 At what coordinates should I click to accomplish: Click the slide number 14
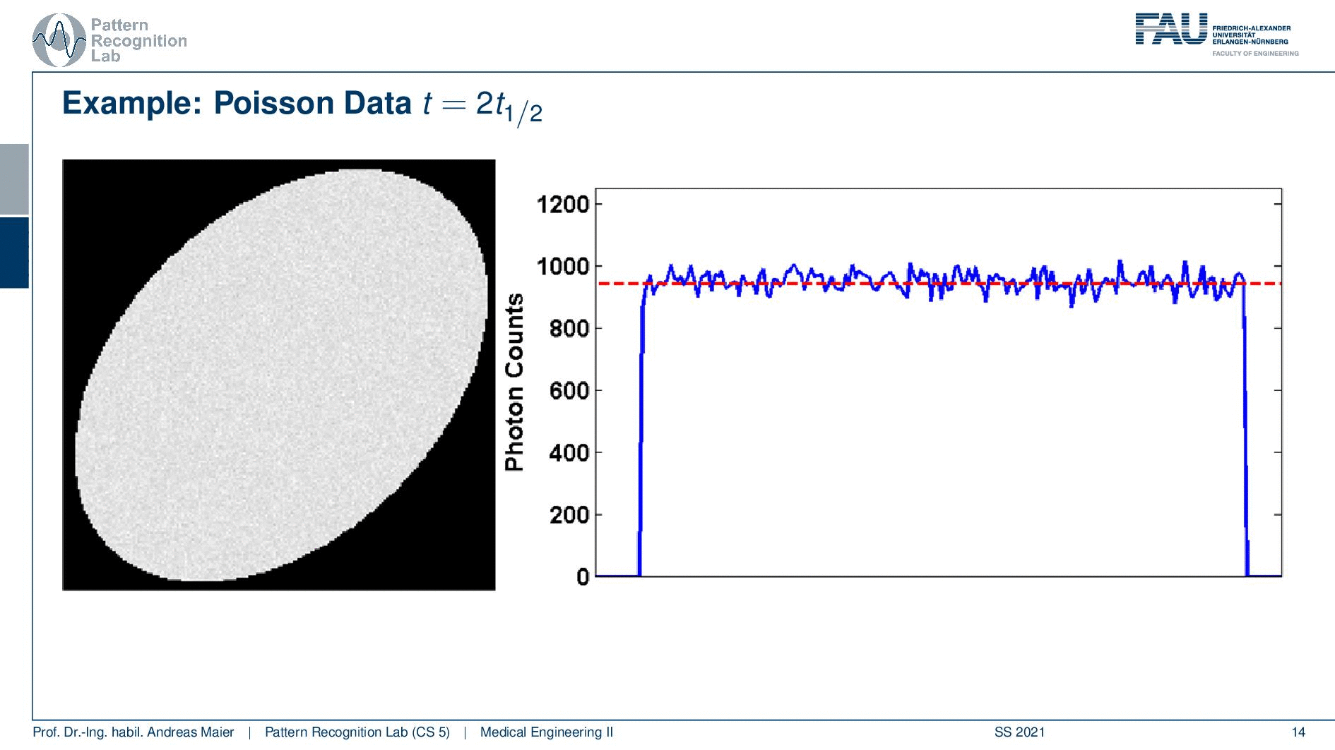click(1298, 732)
